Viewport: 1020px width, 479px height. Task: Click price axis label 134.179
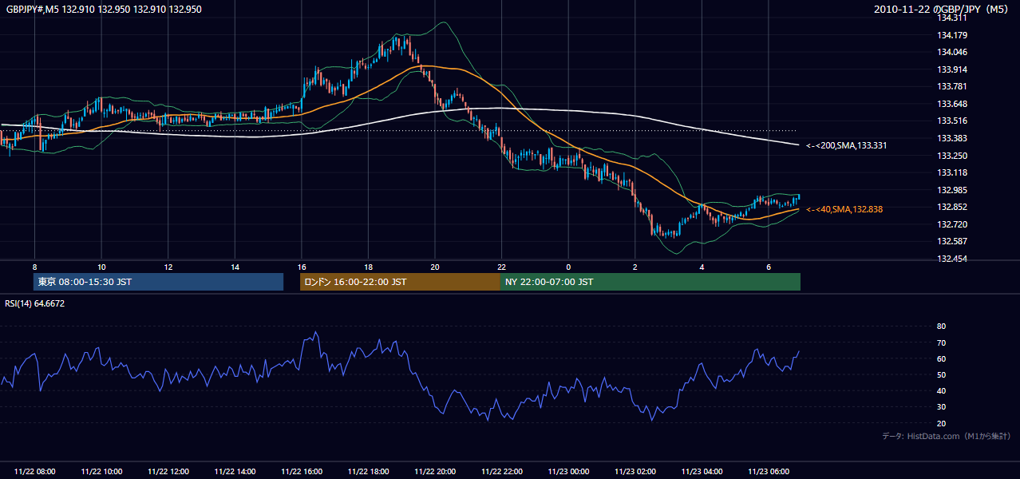(x=953, y=35)
